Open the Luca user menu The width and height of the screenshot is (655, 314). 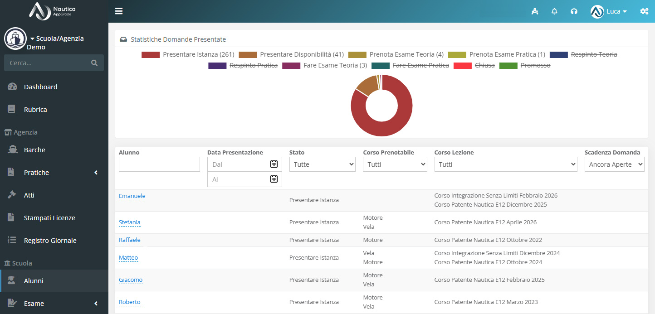(x=609, y=11)
